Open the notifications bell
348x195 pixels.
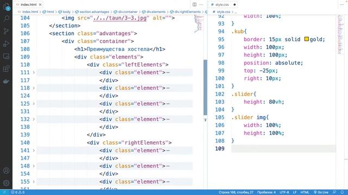342,192
